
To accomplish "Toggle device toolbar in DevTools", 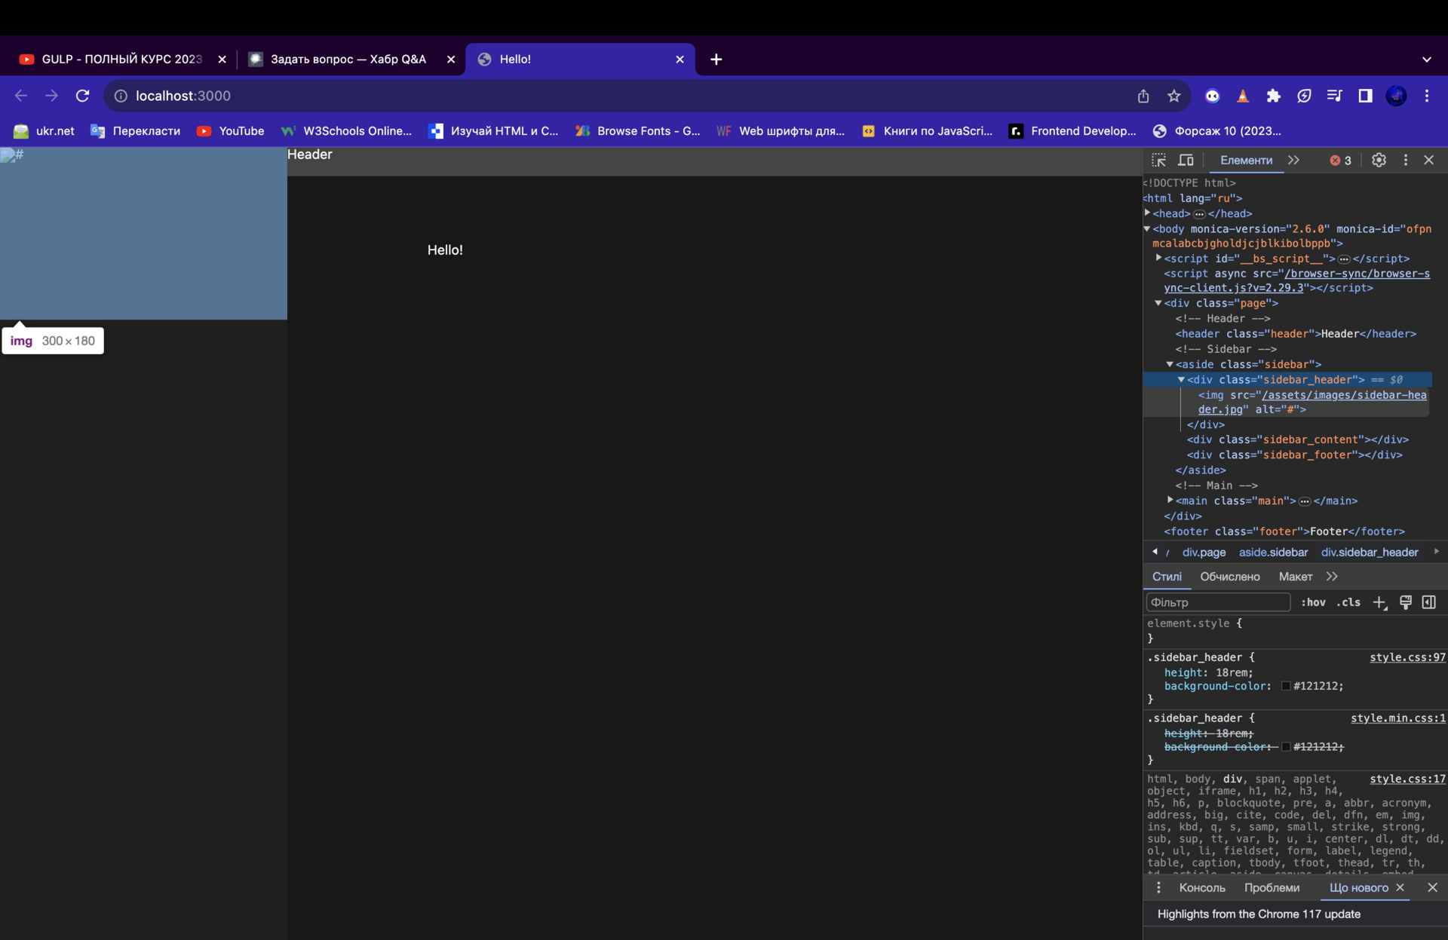I will tap(1186, 160).
